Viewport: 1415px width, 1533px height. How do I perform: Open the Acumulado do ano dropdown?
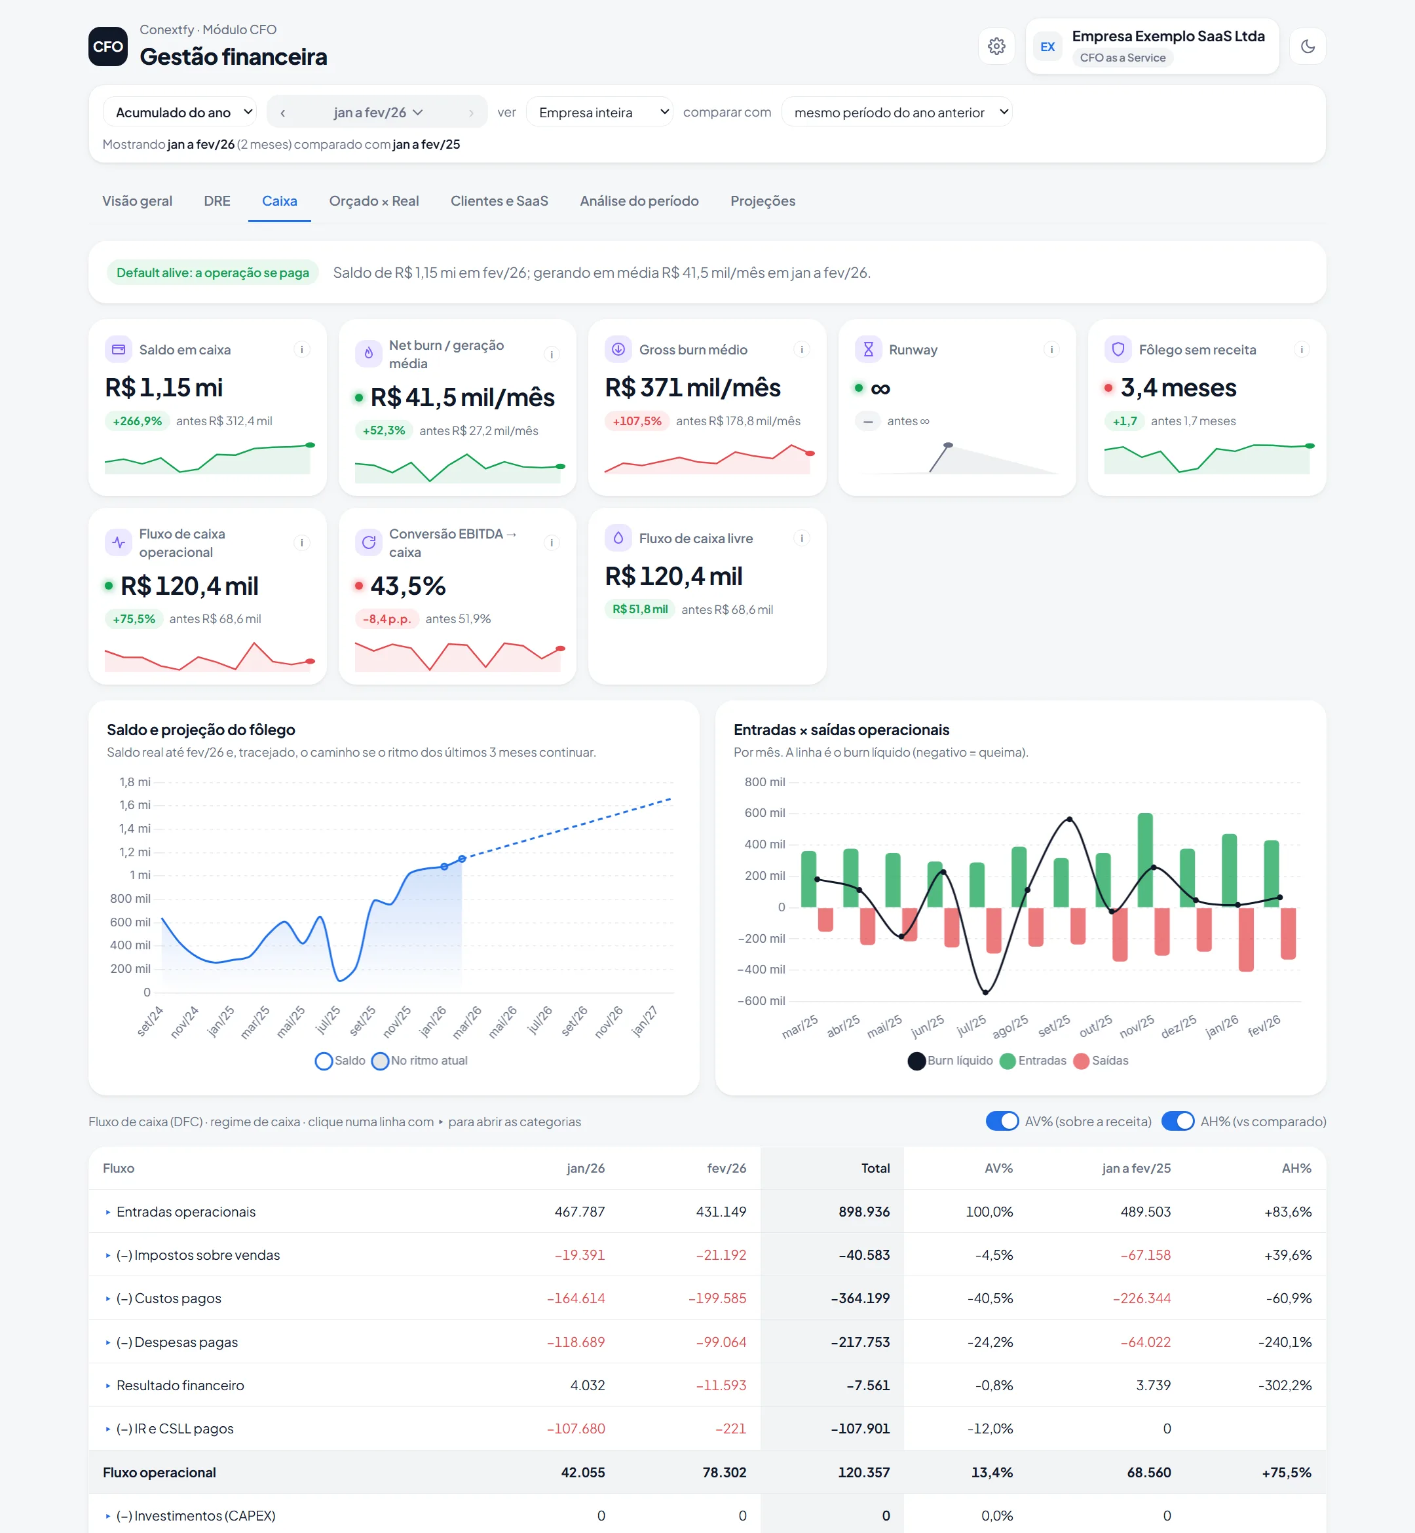click(180, 113)
